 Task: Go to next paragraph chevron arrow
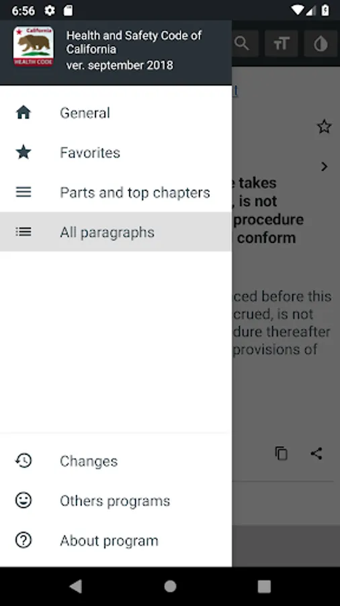[324, 166]
